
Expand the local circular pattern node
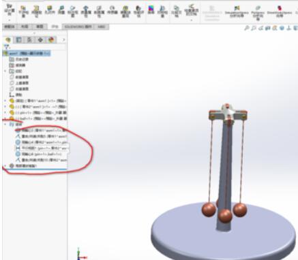[x=5, y=166]
